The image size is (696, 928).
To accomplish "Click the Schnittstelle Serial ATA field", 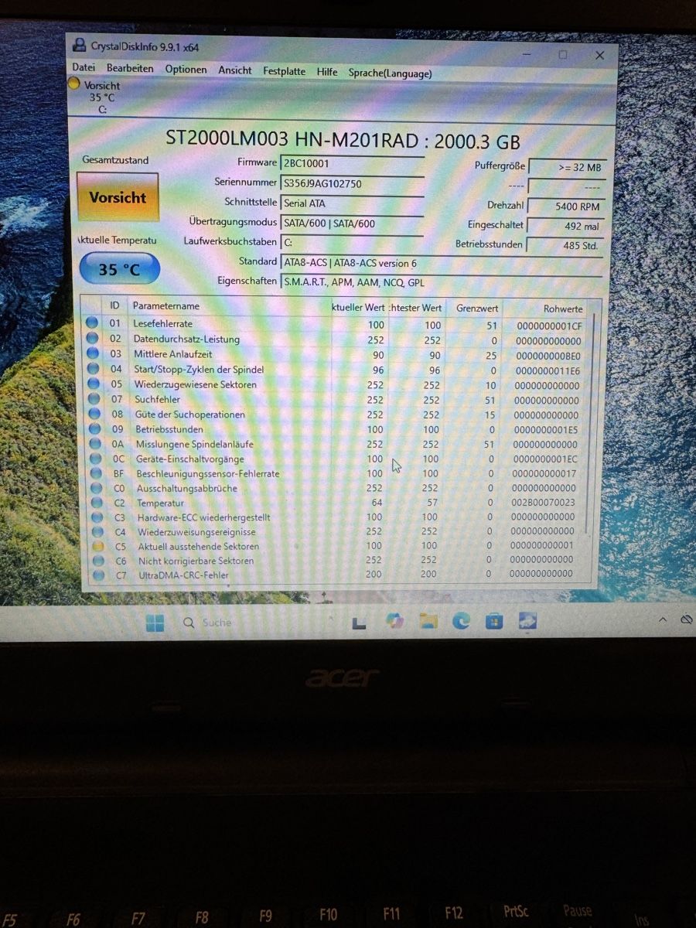I will pos(352,203).
